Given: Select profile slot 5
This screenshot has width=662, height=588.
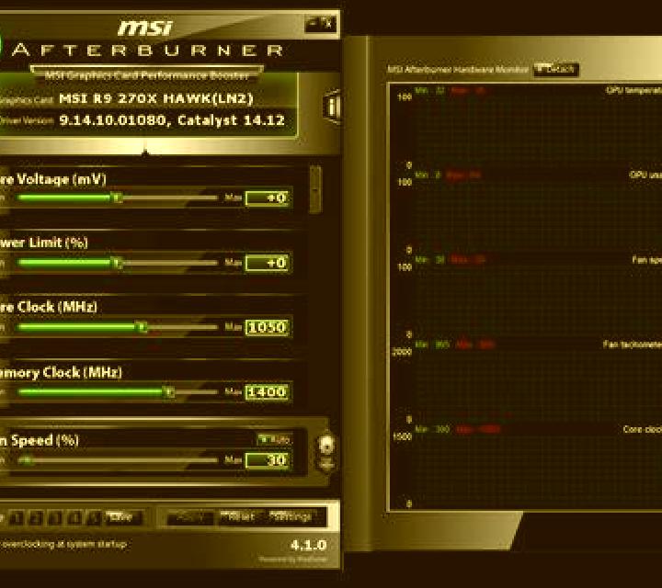Looking at the screenshot, I should tap(94, 517).
